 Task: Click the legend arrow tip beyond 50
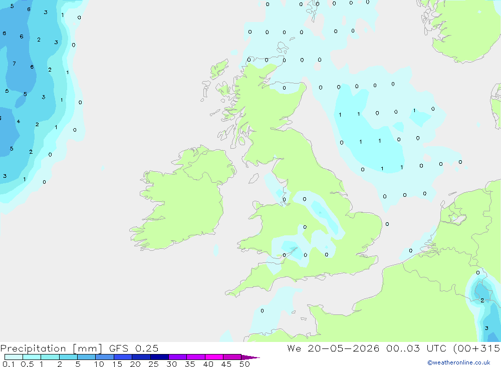[x=250, y=357]
